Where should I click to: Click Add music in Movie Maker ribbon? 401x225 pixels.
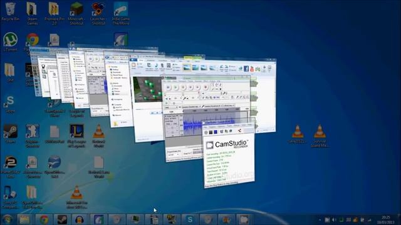point(156,67)
